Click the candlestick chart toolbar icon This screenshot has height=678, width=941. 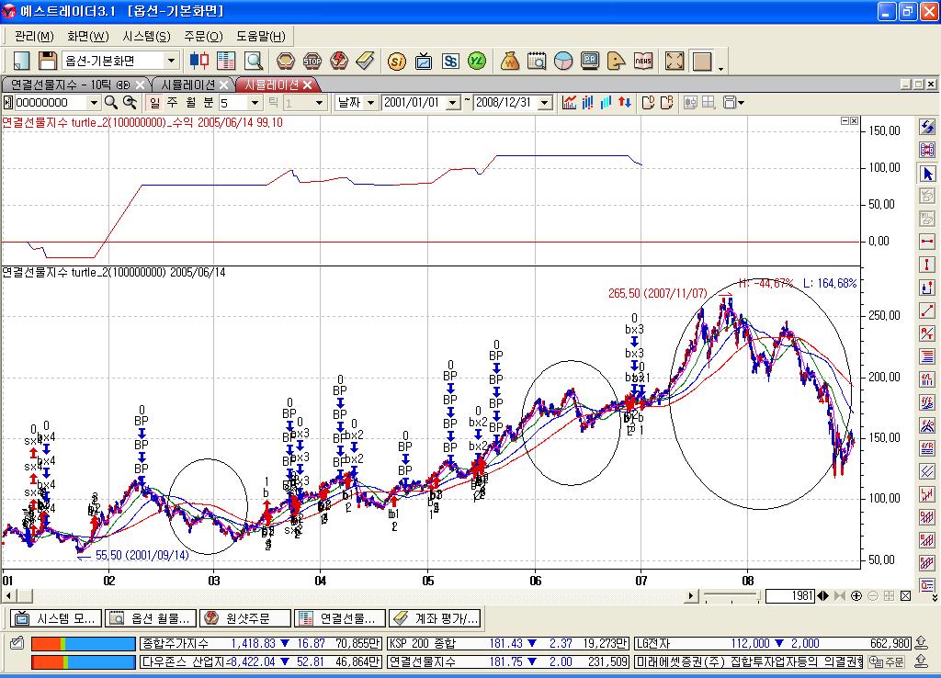click(x=199, y=61)
